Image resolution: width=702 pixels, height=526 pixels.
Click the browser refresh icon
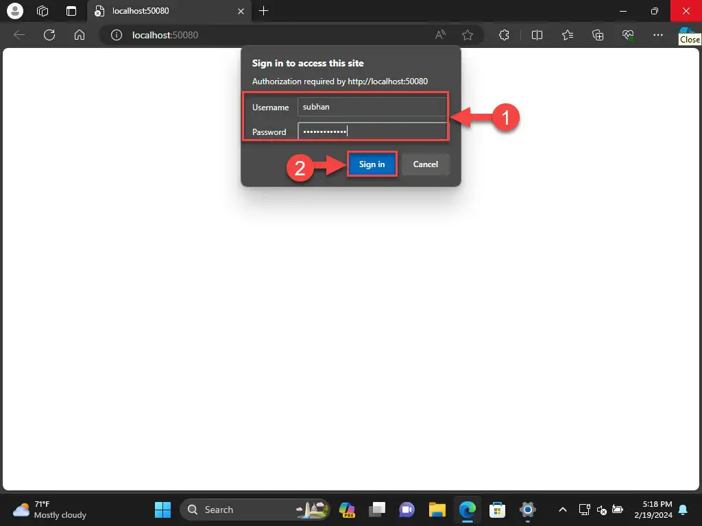point(49,35)
